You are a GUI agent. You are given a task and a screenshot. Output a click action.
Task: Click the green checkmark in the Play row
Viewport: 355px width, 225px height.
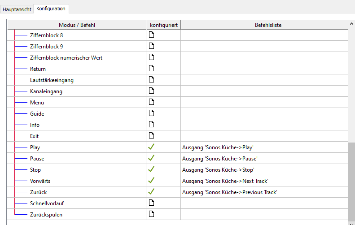click(x=151, y=147)
